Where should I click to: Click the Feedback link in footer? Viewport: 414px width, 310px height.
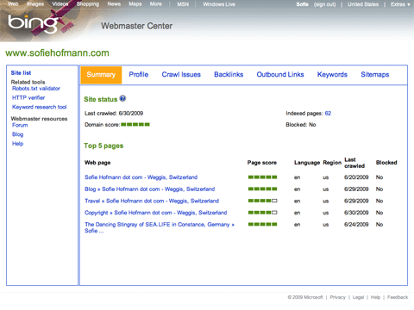[398, 297]
